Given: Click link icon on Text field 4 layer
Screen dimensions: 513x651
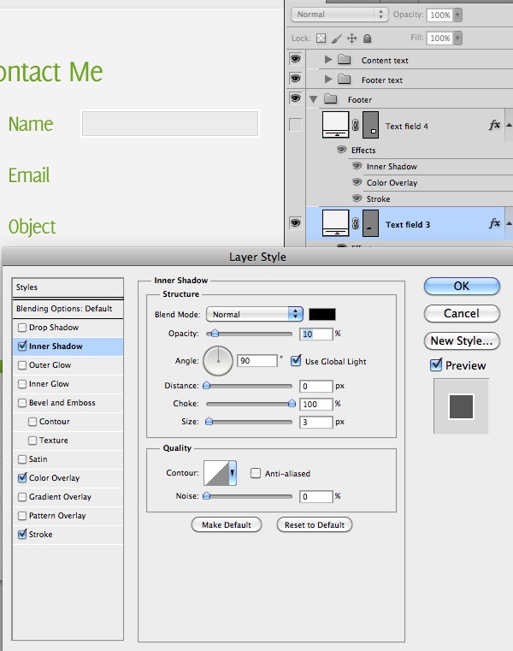Looking at the screenshot, I should [356, 125].
